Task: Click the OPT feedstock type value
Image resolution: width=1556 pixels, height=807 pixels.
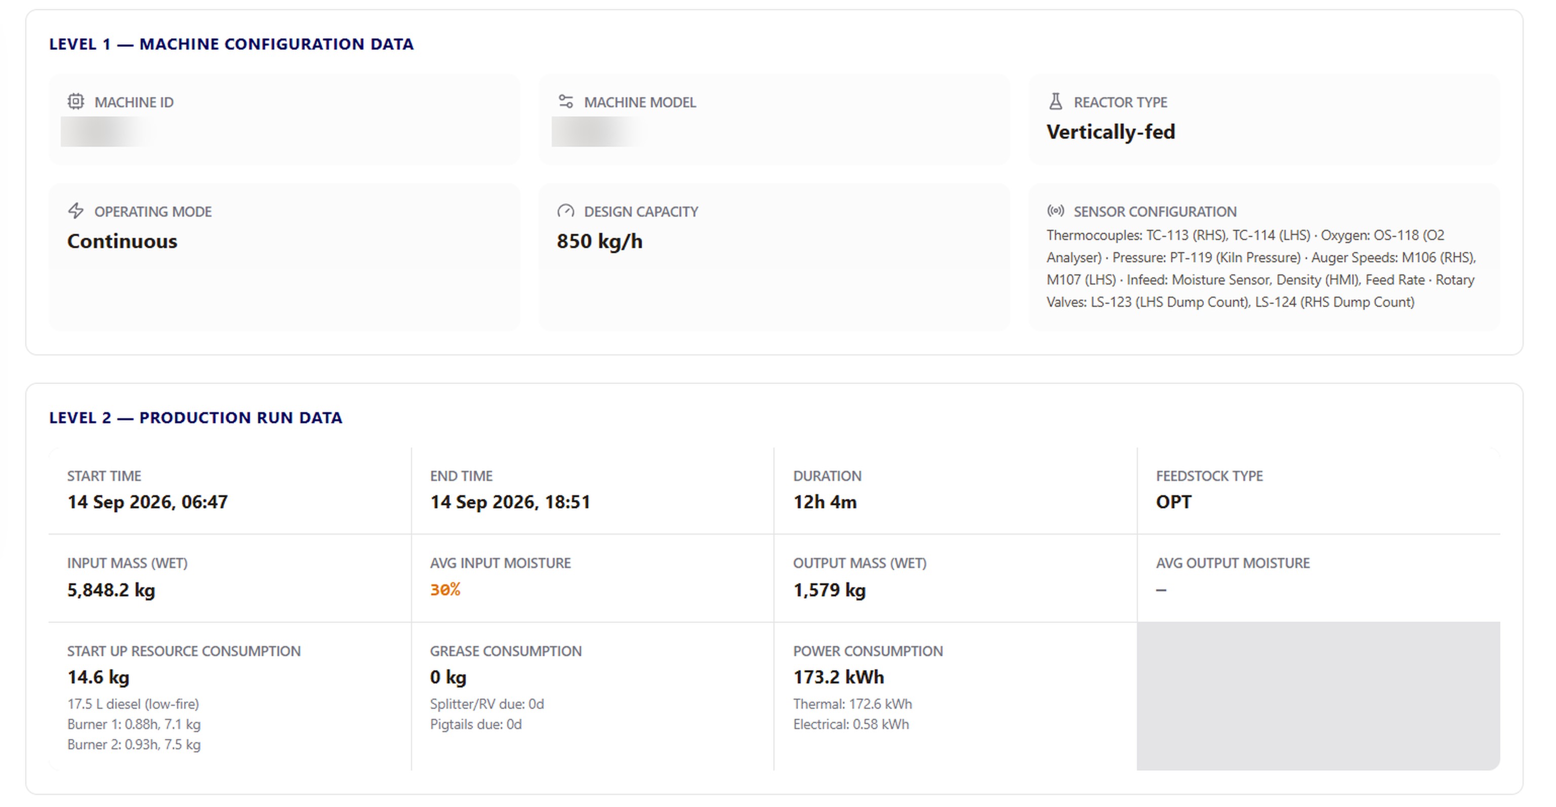Action: pyautogui.click(x=1173, y=502)
